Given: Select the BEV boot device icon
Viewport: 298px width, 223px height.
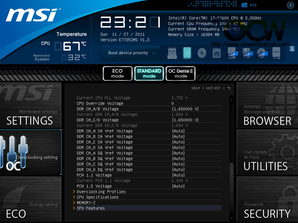Looking at the screenshot, I should pos(276,52).
